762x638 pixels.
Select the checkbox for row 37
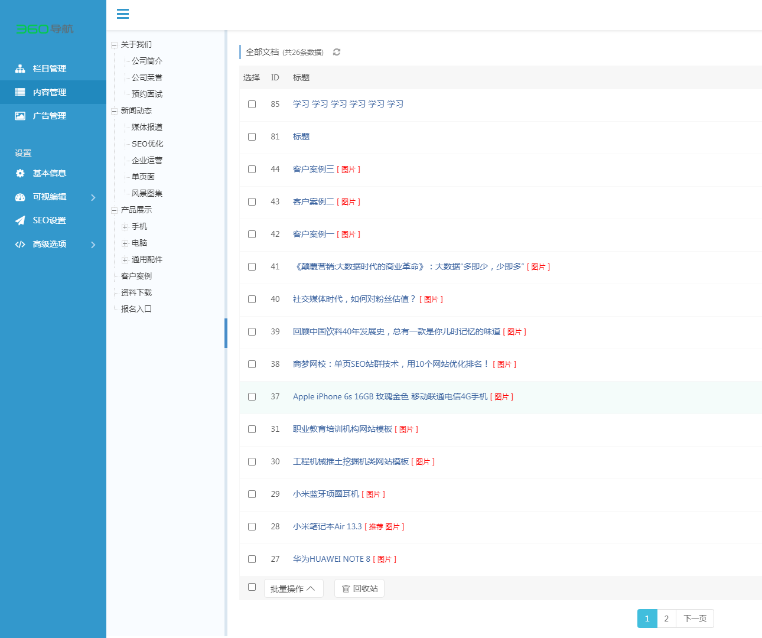(x=252, y=396)
